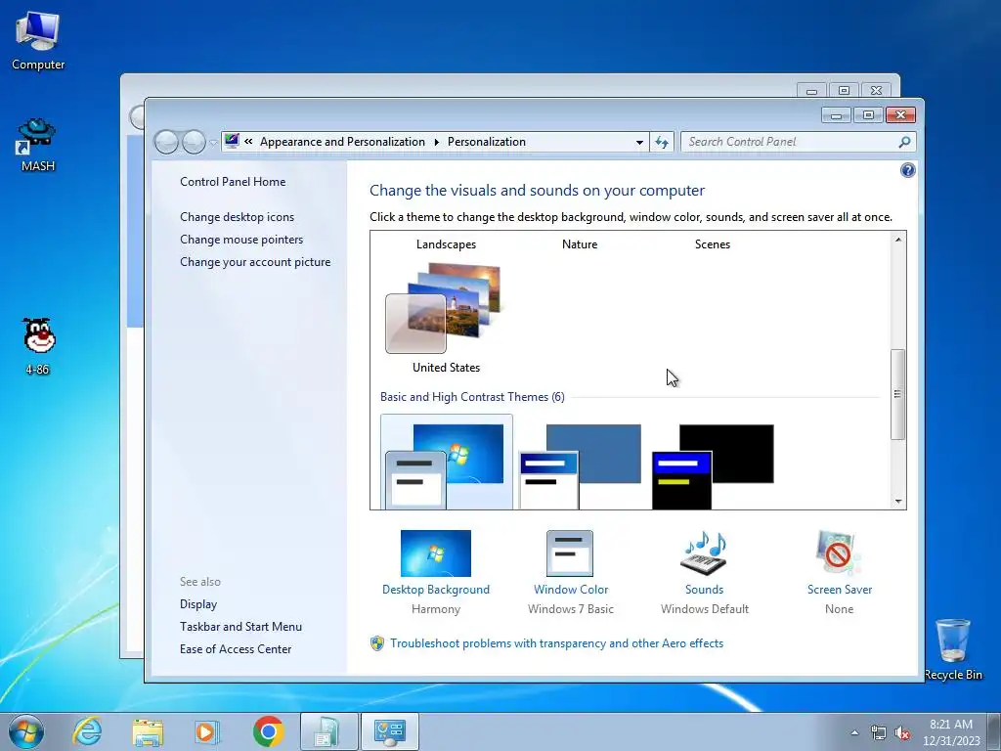Minimize the Personalization window
This screenshot has height=751, width=1001.
pos(837,115)
